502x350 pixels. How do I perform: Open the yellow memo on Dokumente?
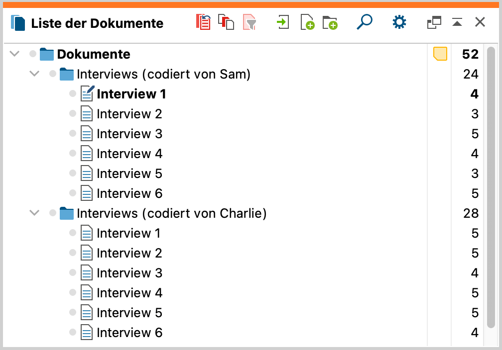click(440, 54)
